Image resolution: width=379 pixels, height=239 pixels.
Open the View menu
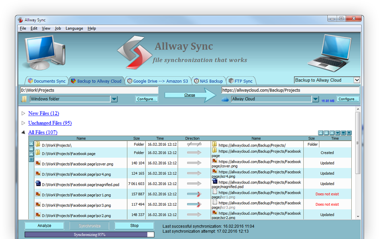click(x=46, y=28)
